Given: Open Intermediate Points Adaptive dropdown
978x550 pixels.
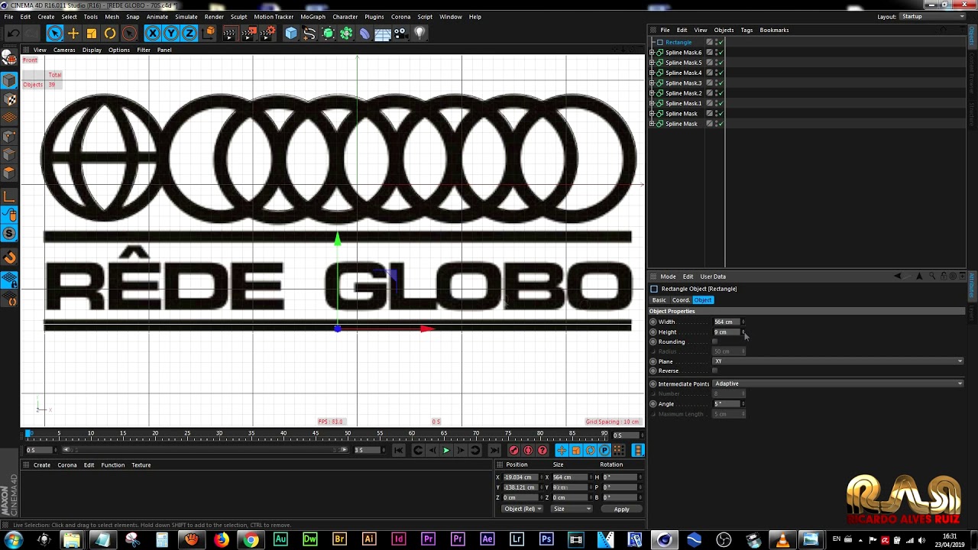Looking at the screenshot, I should click(x=838, y=383).
